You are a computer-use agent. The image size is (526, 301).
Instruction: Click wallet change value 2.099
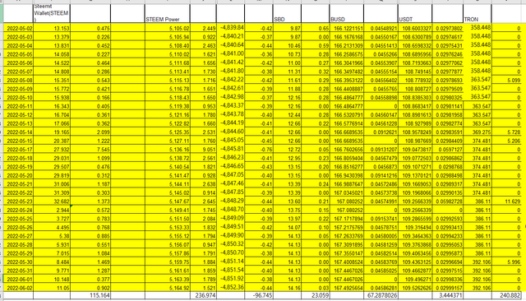(90, 132)
